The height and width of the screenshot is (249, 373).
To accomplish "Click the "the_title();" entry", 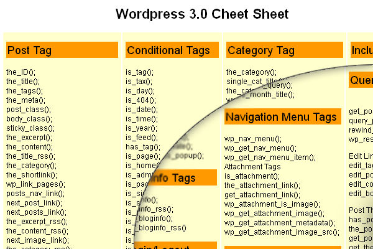I will [x=23, y=82].
